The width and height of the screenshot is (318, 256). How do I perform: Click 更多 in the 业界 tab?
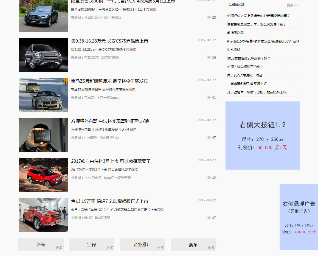click(x=110, y=248)
